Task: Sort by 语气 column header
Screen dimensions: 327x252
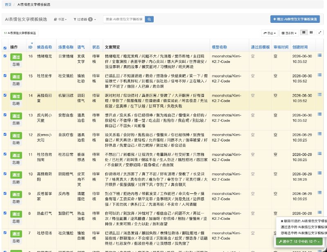Action: coord(81,47)
